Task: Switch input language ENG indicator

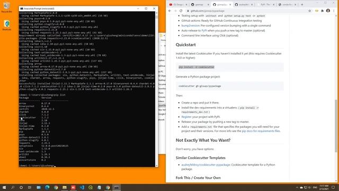Action: (315, 187)
